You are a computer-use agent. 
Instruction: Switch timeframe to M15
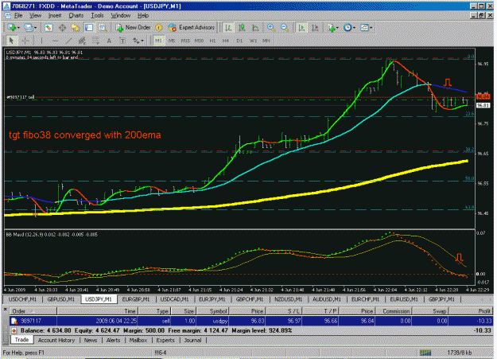tap(185, 41)
